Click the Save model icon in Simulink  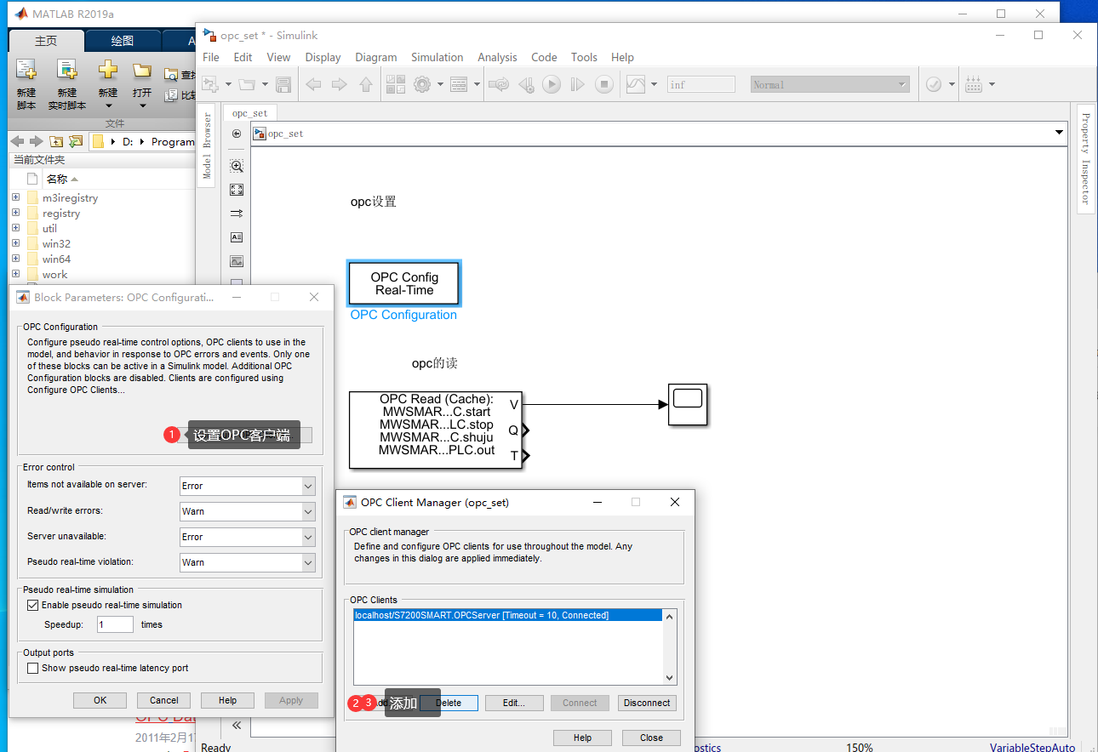tap(283, 83)
